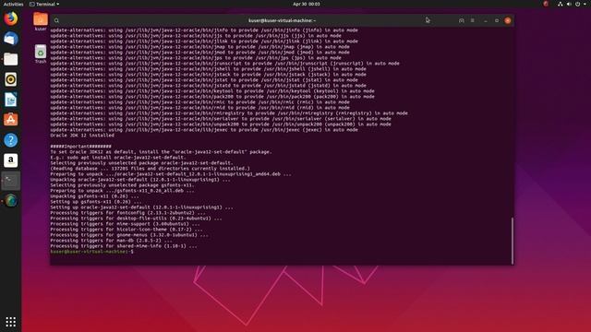This screenshot has height=332, width=591.
Task: Click the line mentioning jrunscript
Action: coord(224,64)
